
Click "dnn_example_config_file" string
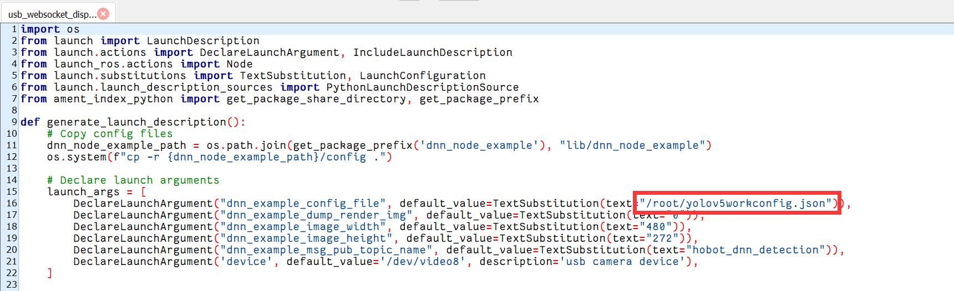tap(303, 204)
